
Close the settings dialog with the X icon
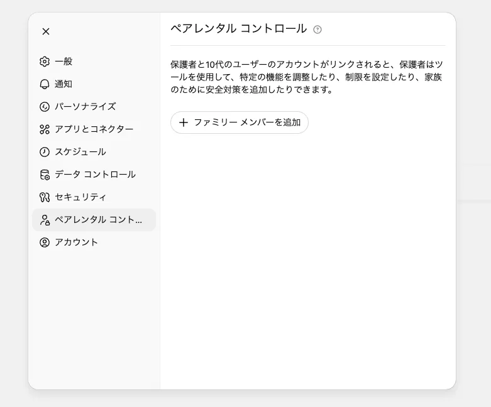pos(46,31)
